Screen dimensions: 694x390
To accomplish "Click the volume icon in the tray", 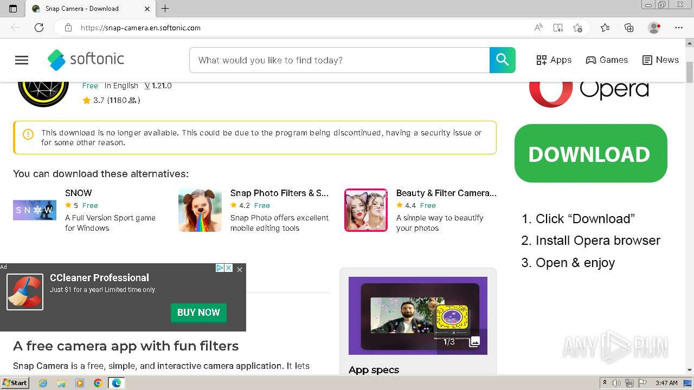I will click(x=616, y=383).
